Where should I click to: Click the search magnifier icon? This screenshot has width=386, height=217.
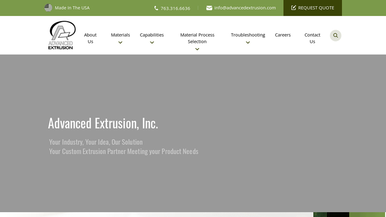pos(335,35)
